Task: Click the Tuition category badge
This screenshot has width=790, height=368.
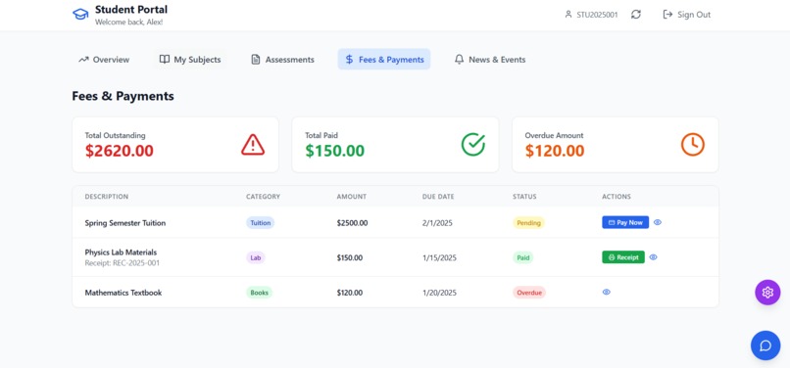Action: [x=261, y=223]
